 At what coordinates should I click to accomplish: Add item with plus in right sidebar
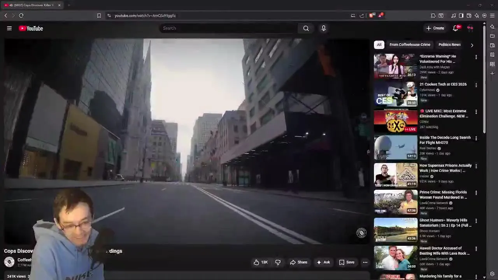coord(492,73)
